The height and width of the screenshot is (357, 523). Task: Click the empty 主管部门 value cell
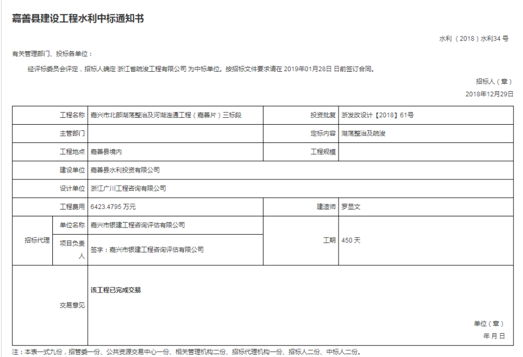[175, 134]
